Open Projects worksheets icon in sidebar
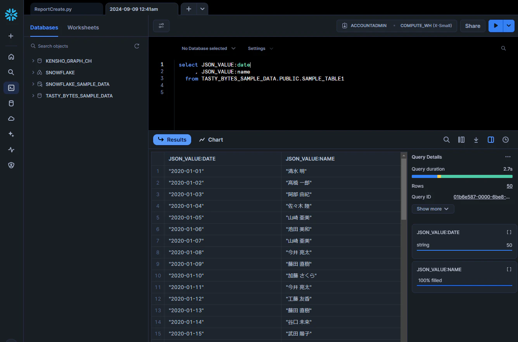The width and height of the screenshot is (518, 342). pyautogui.click(x=11, y=88)
